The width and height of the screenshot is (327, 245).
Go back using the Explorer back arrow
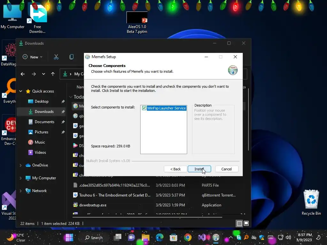click(x=23, y=74)
